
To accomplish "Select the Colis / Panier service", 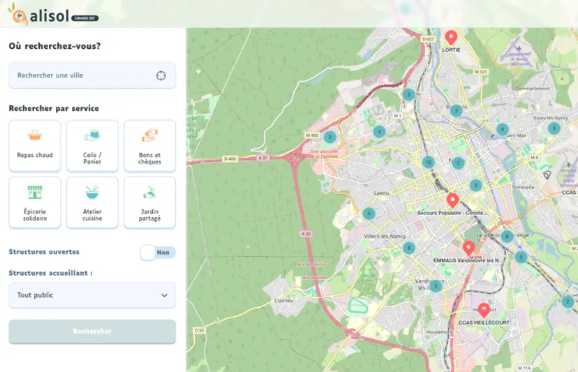I will click(92, 145).
